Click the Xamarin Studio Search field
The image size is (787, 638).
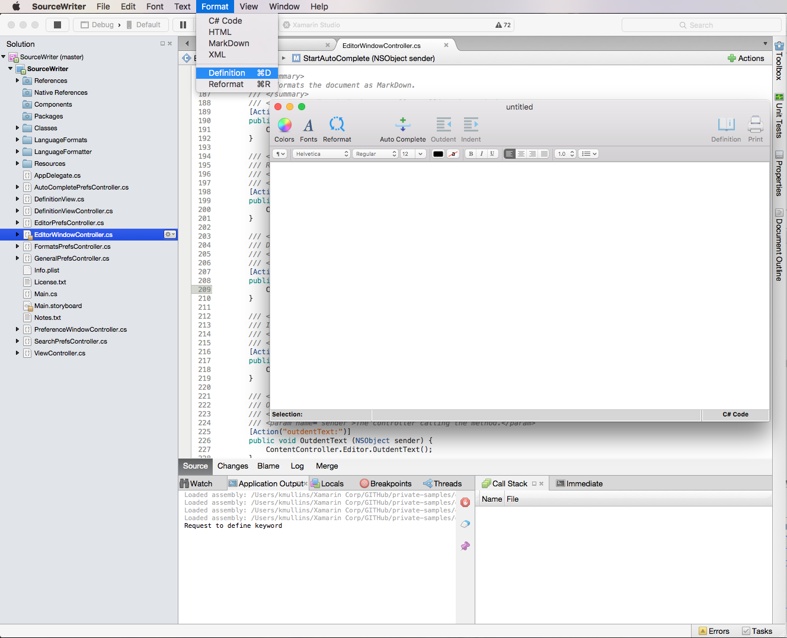pos(701,25)
